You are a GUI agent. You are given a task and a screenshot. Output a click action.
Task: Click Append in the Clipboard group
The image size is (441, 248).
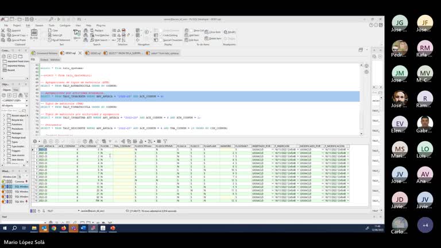coord(14,30)
